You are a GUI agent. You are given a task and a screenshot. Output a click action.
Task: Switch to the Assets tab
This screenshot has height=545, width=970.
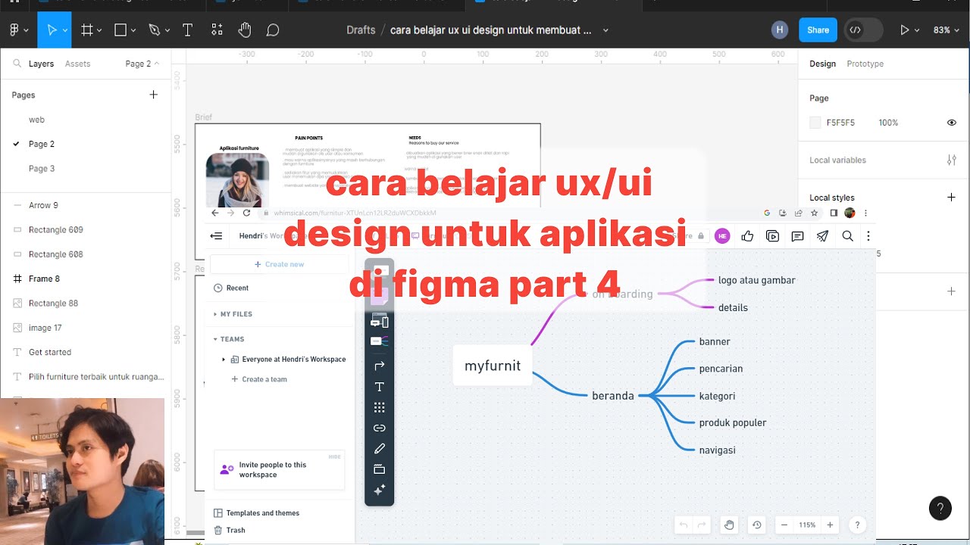click(x=77, y=64)
